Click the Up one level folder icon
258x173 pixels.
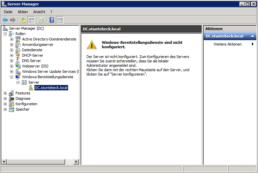(x=23, y=20)
